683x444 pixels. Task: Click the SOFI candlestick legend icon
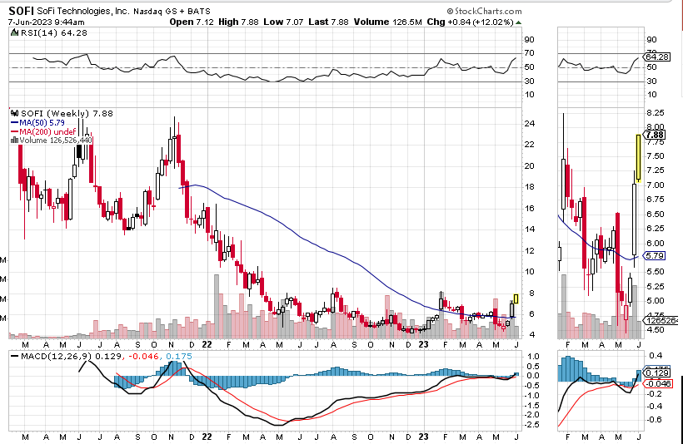click(13, 113)
